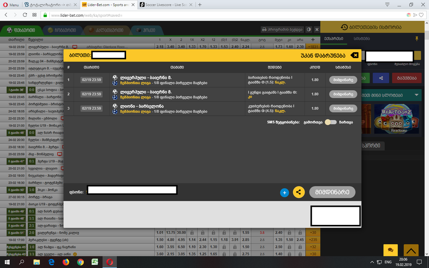Close ticket popup with yellow X back arrow

pos(354,55)
